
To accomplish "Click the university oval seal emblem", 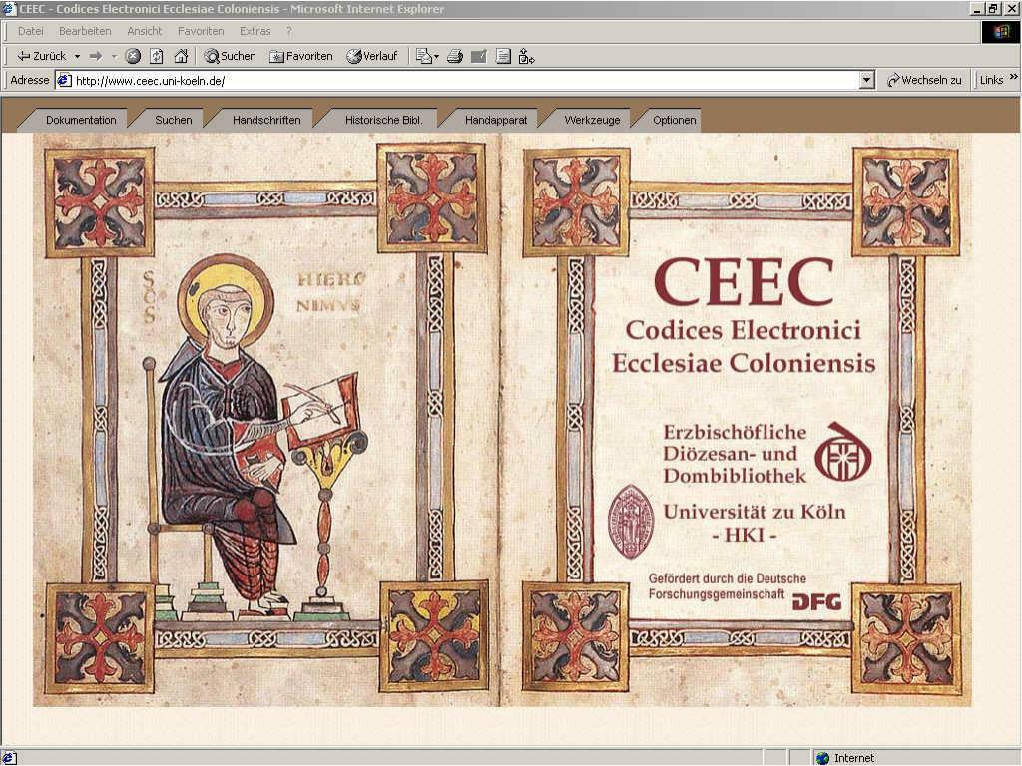I will pos(631,521).
